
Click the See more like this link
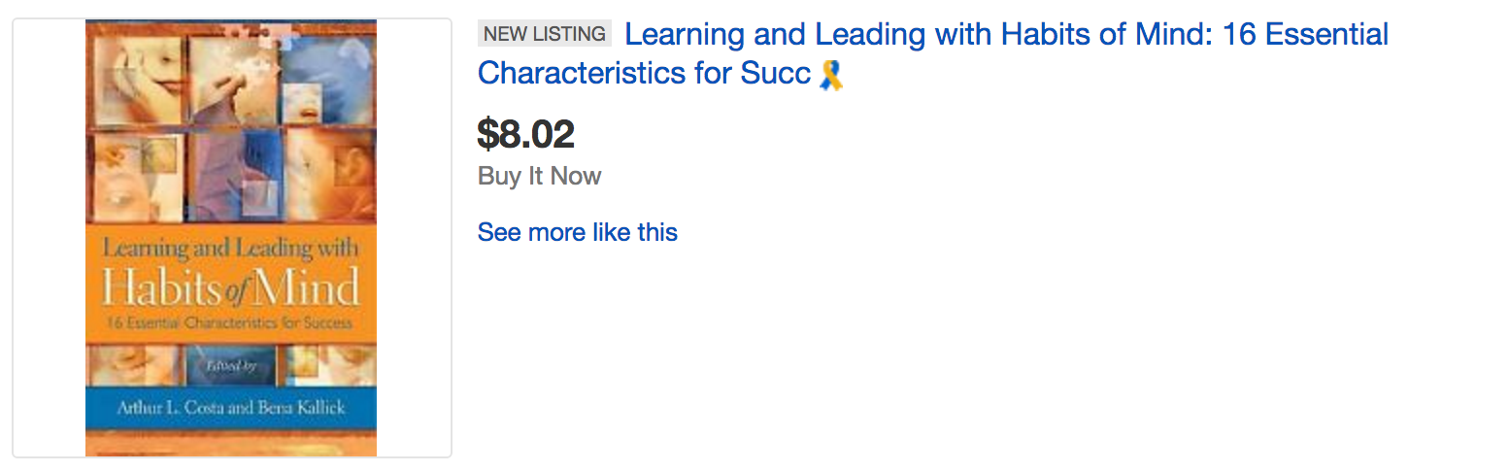point(577,233)
